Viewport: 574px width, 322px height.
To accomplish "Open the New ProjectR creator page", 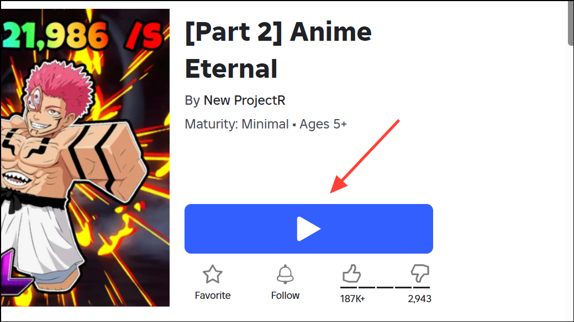I will [x=244, y=100].
